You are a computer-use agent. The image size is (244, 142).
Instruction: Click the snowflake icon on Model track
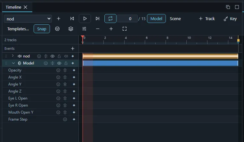53,63
